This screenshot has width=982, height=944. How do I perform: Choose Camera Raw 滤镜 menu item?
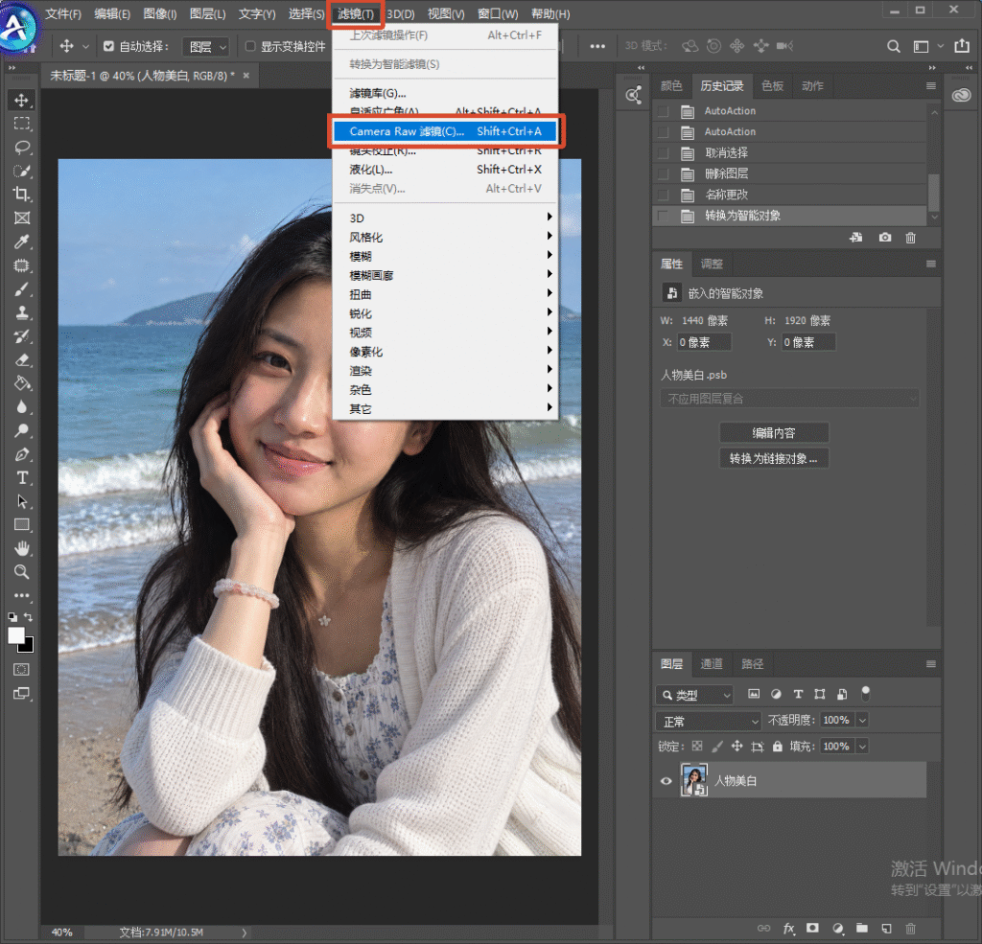pos(445,131)
